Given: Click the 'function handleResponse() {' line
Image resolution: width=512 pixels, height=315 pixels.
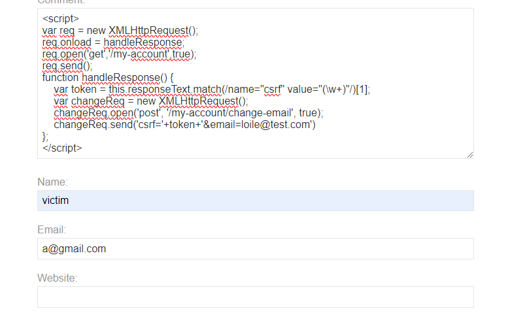Looking at the screenshot, I should coord(108,78).
